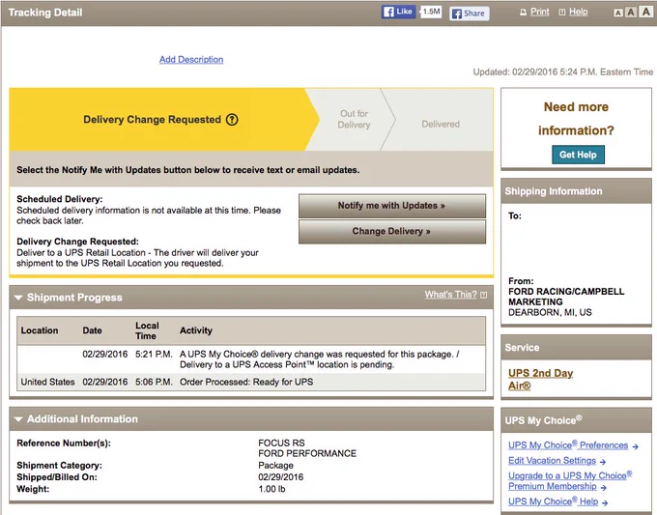The image size is (657, 515).
Task: Click the Delivered progress step
Action: [x=441, y=124]
